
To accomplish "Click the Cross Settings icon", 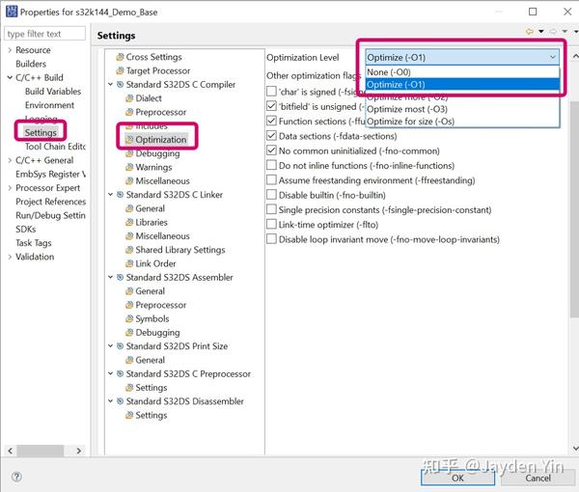I will 120,57.
